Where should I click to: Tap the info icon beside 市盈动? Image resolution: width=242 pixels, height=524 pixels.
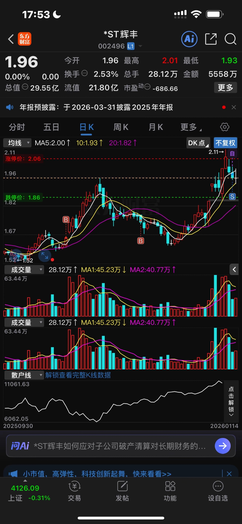[147, 87]
